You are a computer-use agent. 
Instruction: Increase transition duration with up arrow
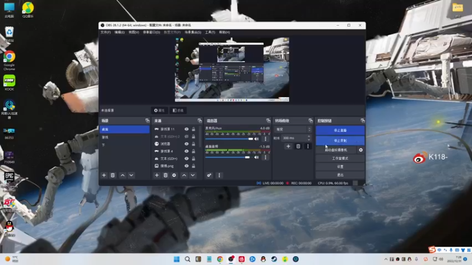point(309,137)
